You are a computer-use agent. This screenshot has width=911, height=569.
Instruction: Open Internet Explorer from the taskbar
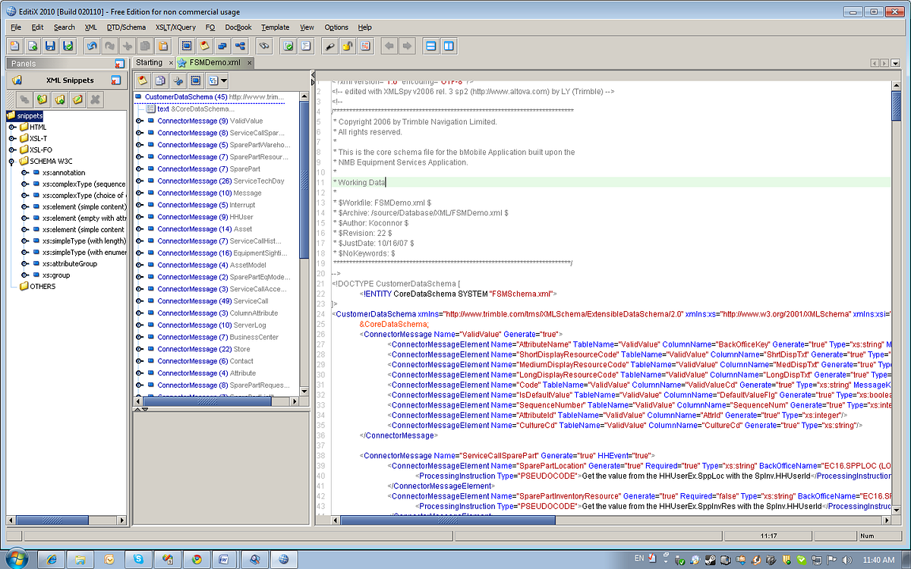(x=52, y=559)
